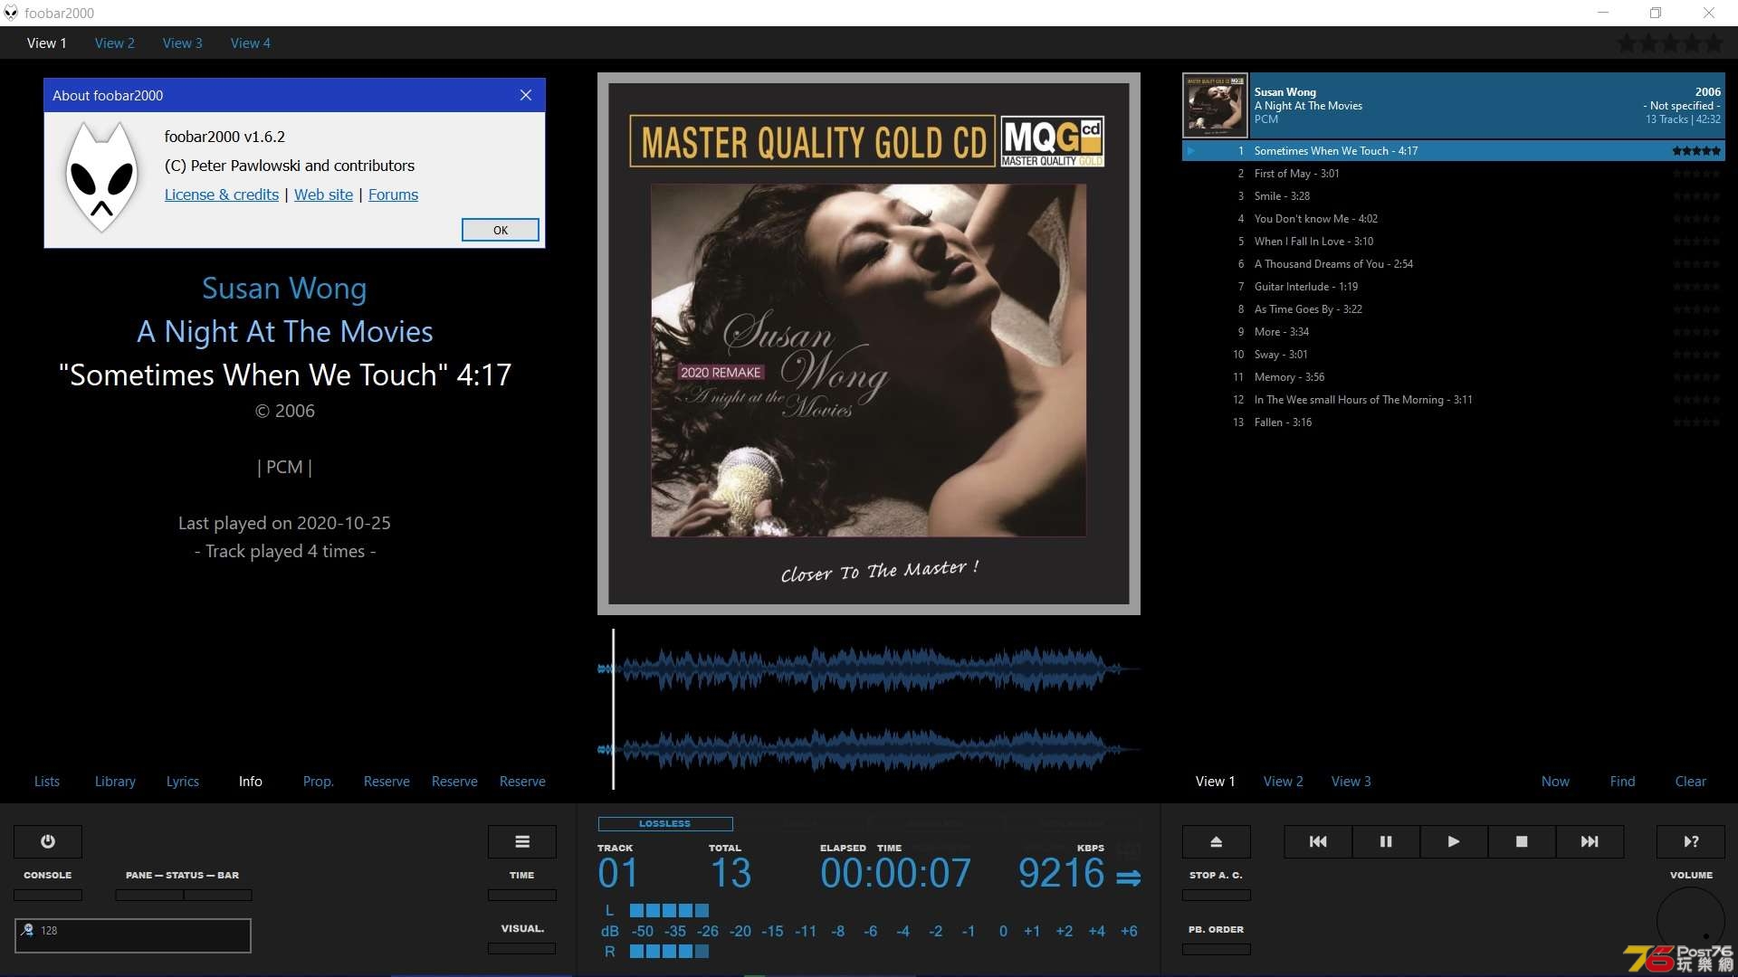Screen dimensions: 1738x977
Task: Click the Console power icon button
Action: click(x=48, y=841)
